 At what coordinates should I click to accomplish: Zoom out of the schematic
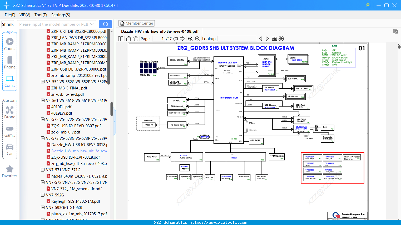coord(197,39)
